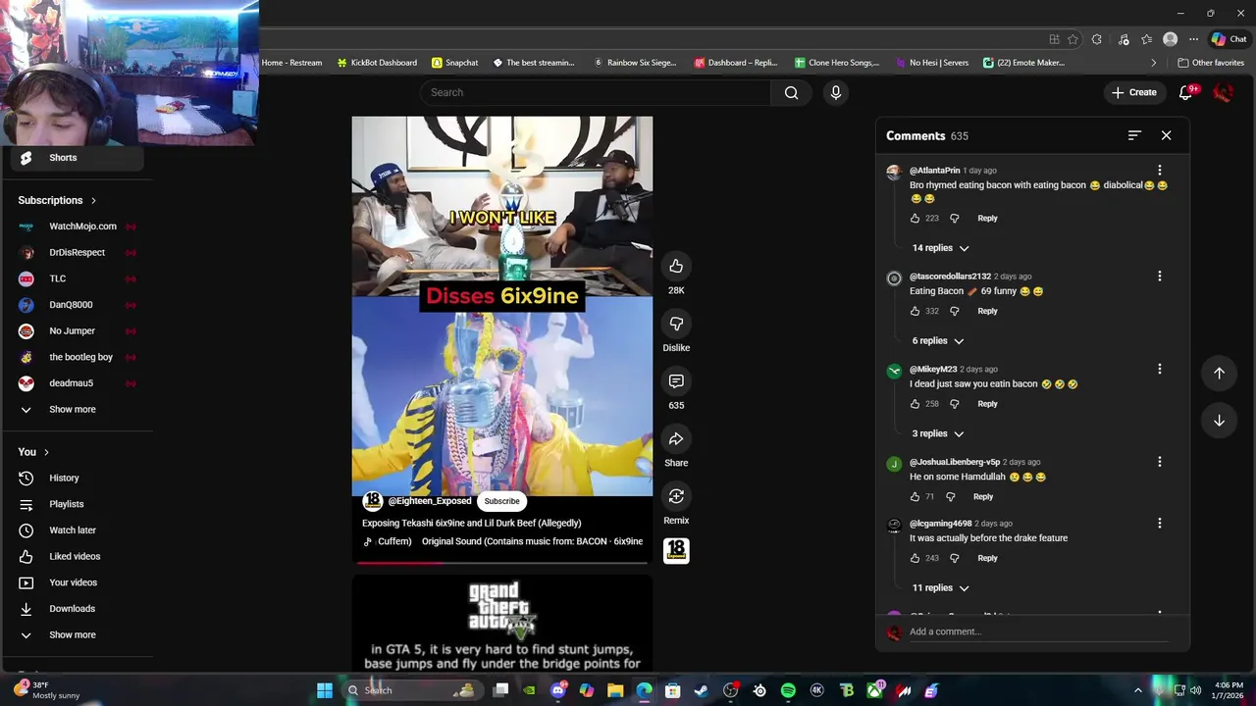Image resolution: width=1256 pixels, height=706 pixels.
Task: Open the Other favorites folder
Action: 1211,63
